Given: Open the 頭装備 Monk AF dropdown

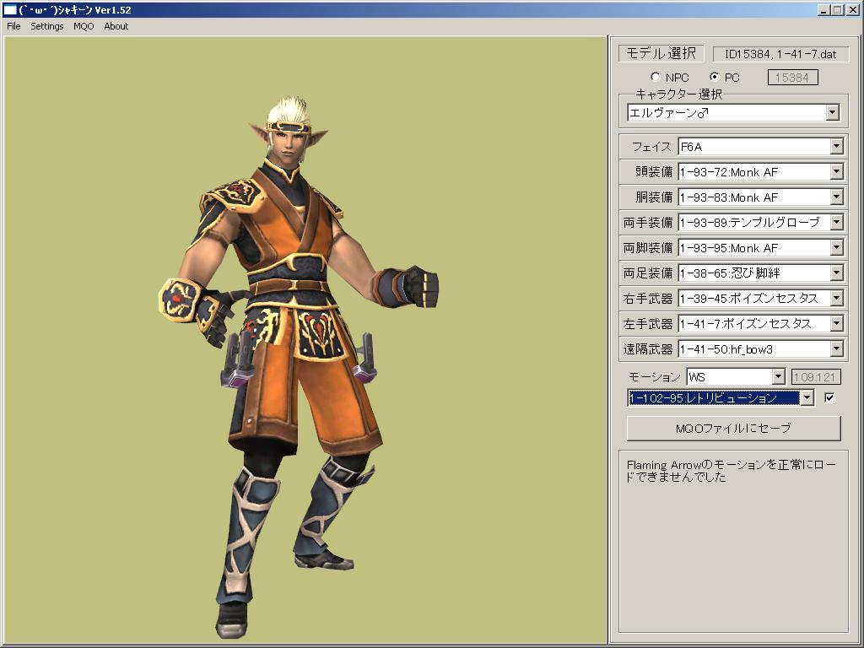Looking at the screenshot, I should pyautogui.click(x=760, y=172).
